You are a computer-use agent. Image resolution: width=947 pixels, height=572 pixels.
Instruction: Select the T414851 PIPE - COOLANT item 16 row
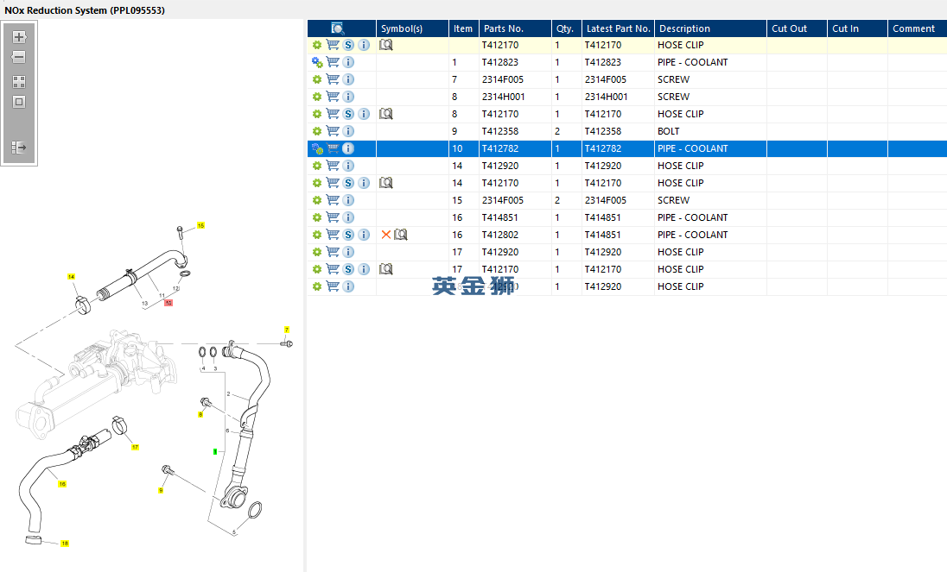coord(627,217)
